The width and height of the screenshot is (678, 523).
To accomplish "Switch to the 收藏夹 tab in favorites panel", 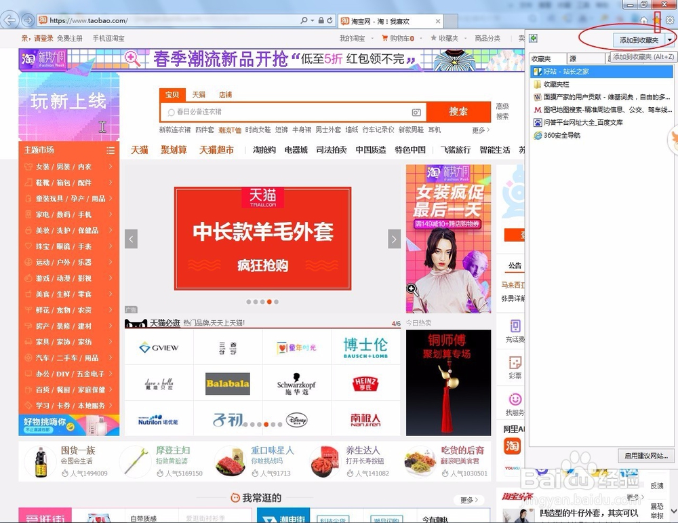I will [547, 58].
